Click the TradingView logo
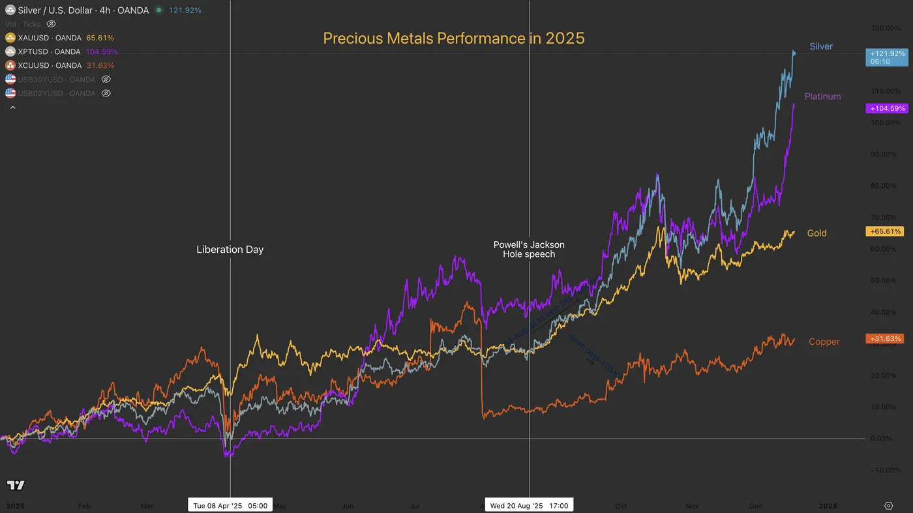Viewport: 913px width, 513px height. 16,485
